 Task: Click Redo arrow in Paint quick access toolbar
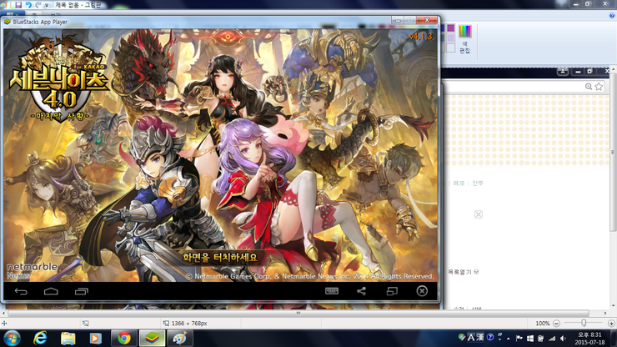(x=38, y=5)
